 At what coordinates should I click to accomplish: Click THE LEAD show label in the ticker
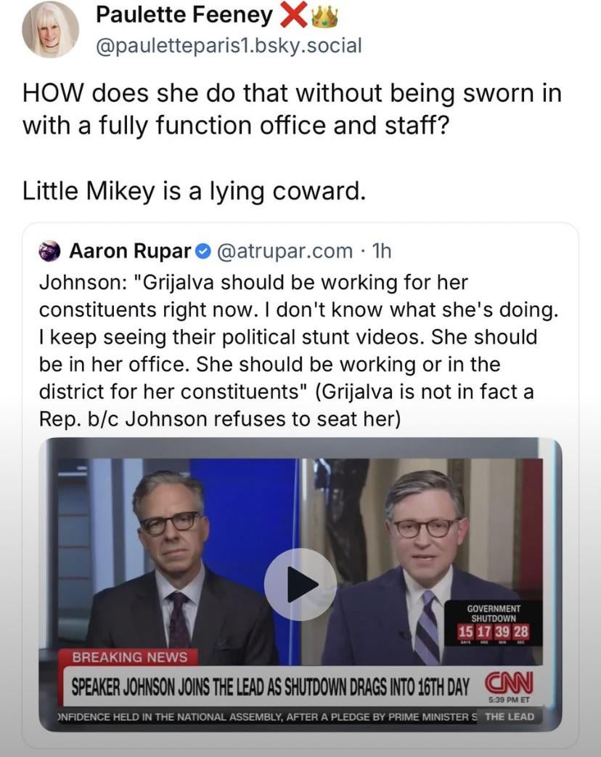(x=510, y=716)
